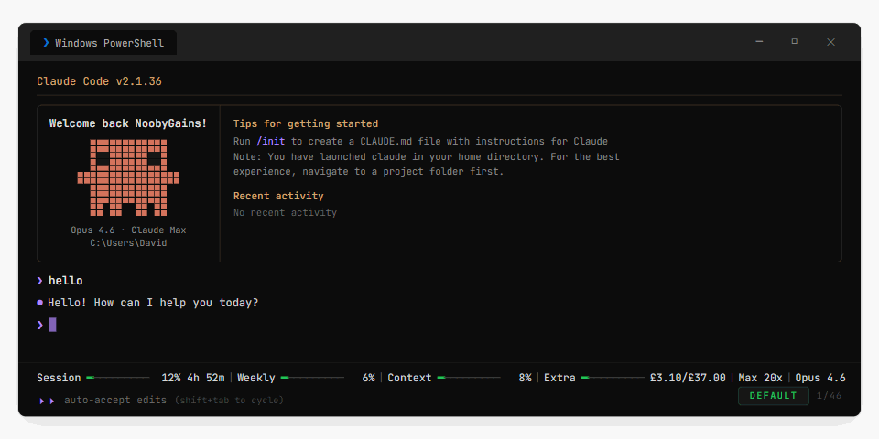Click the hello prompt line
Image resolution: width=879 pixels, height=439 pixels.
coord(60,281)
